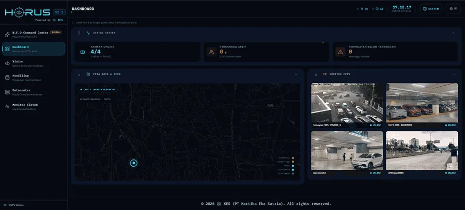Viewport: 465px width, 210px height.
Task: Open the fourth feed showing the street
Action: pos(422,153)
